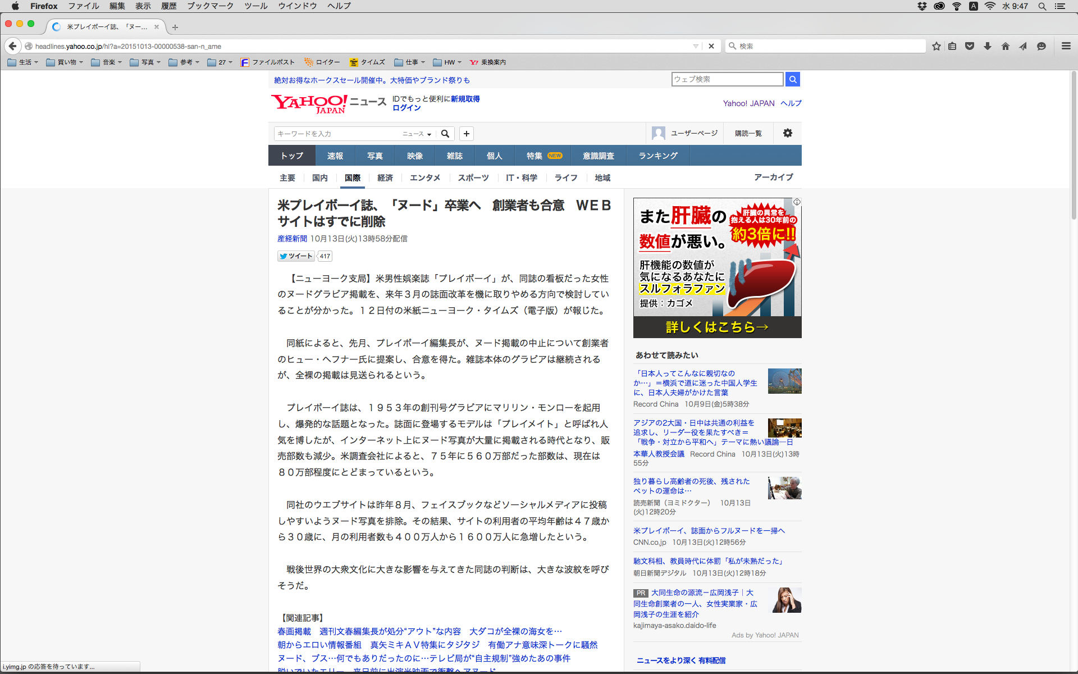Image resolution: width=1078 pixels, height=674 pixels.
Task: Go back with the browser back arrow
Action: pyautogui.click(x=13, y=46)
